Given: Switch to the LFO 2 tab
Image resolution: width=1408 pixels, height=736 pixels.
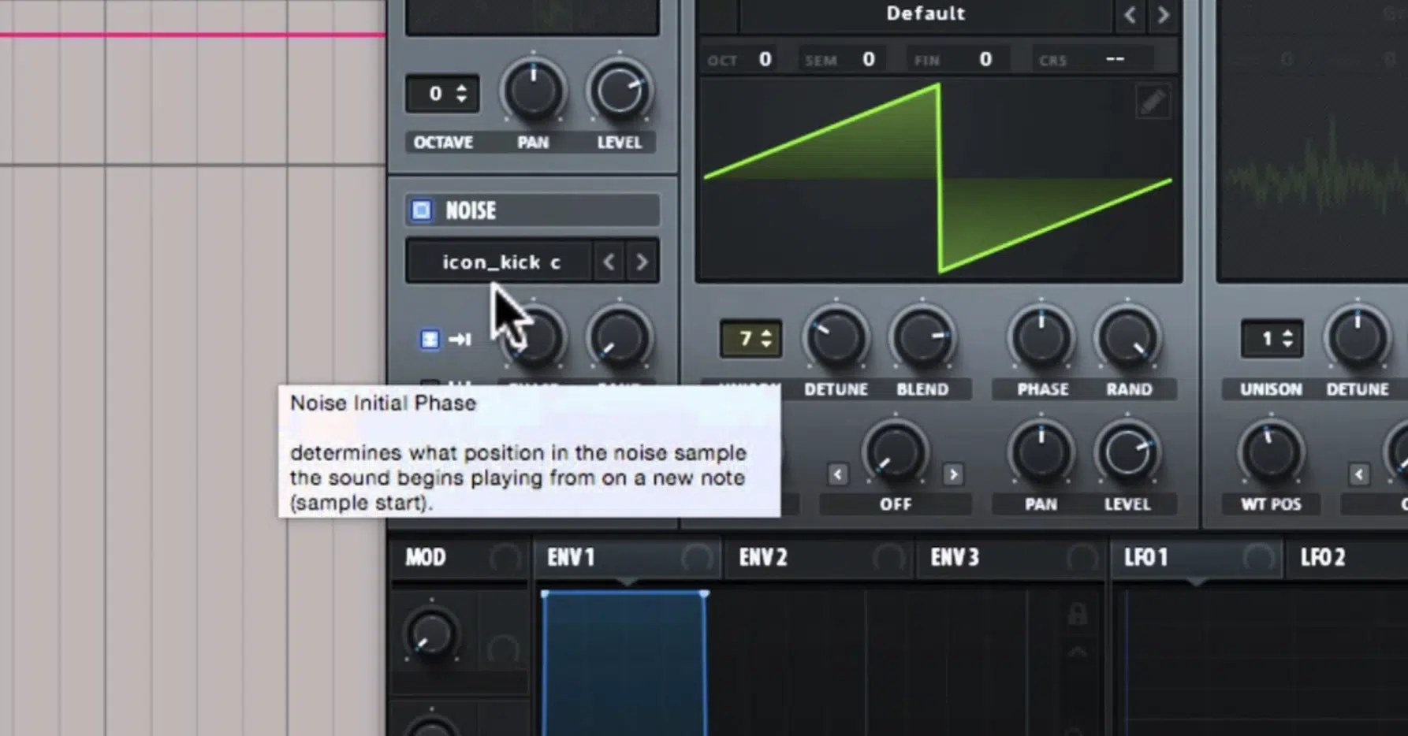Looking at the screenshot, I should coord(1323,558).
